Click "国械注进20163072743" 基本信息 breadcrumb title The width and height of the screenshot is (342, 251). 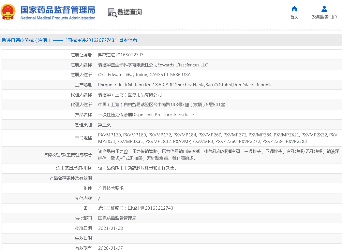(101, 40)
